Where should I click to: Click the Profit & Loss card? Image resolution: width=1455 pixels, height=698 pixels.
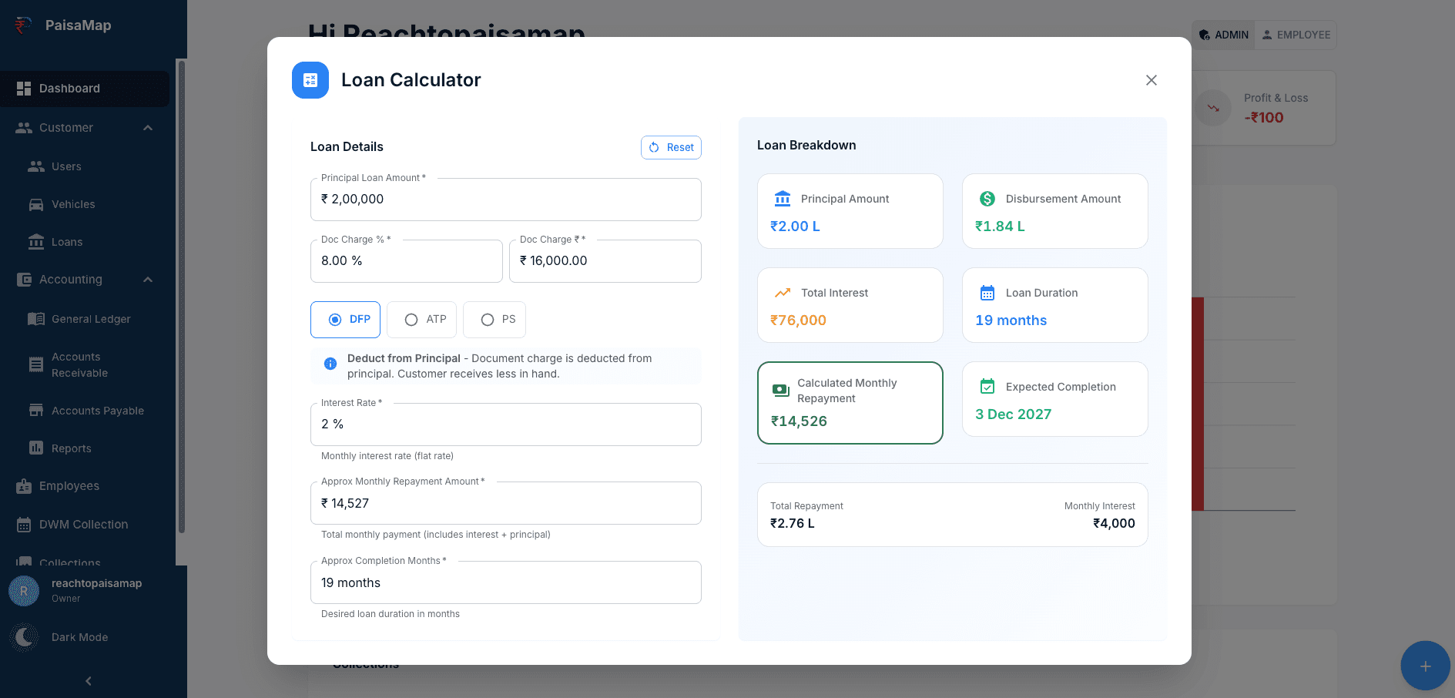1264,108
